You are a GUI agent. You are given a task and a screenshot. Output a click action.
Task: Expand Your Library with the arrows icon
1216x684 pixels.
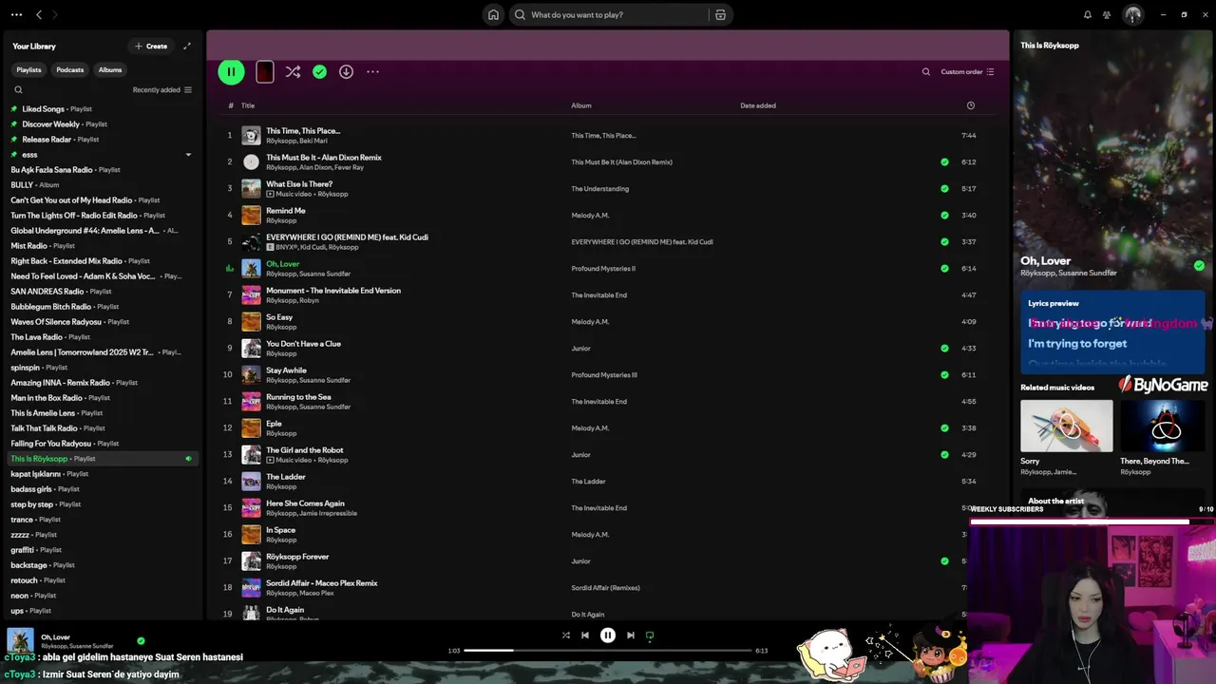187,46
